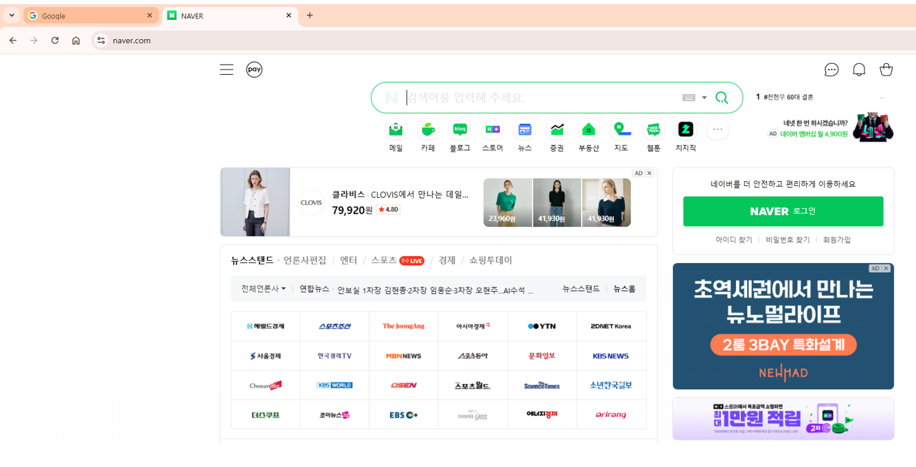Click the 비밀번호 찾기 link
916x467 pixels.
[788, 240]
